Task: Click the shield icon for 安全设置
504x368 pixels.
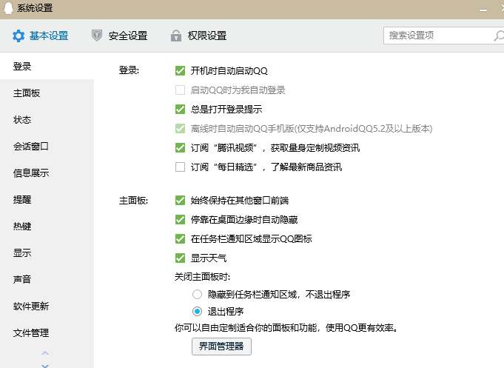Action: click(97, 36)
